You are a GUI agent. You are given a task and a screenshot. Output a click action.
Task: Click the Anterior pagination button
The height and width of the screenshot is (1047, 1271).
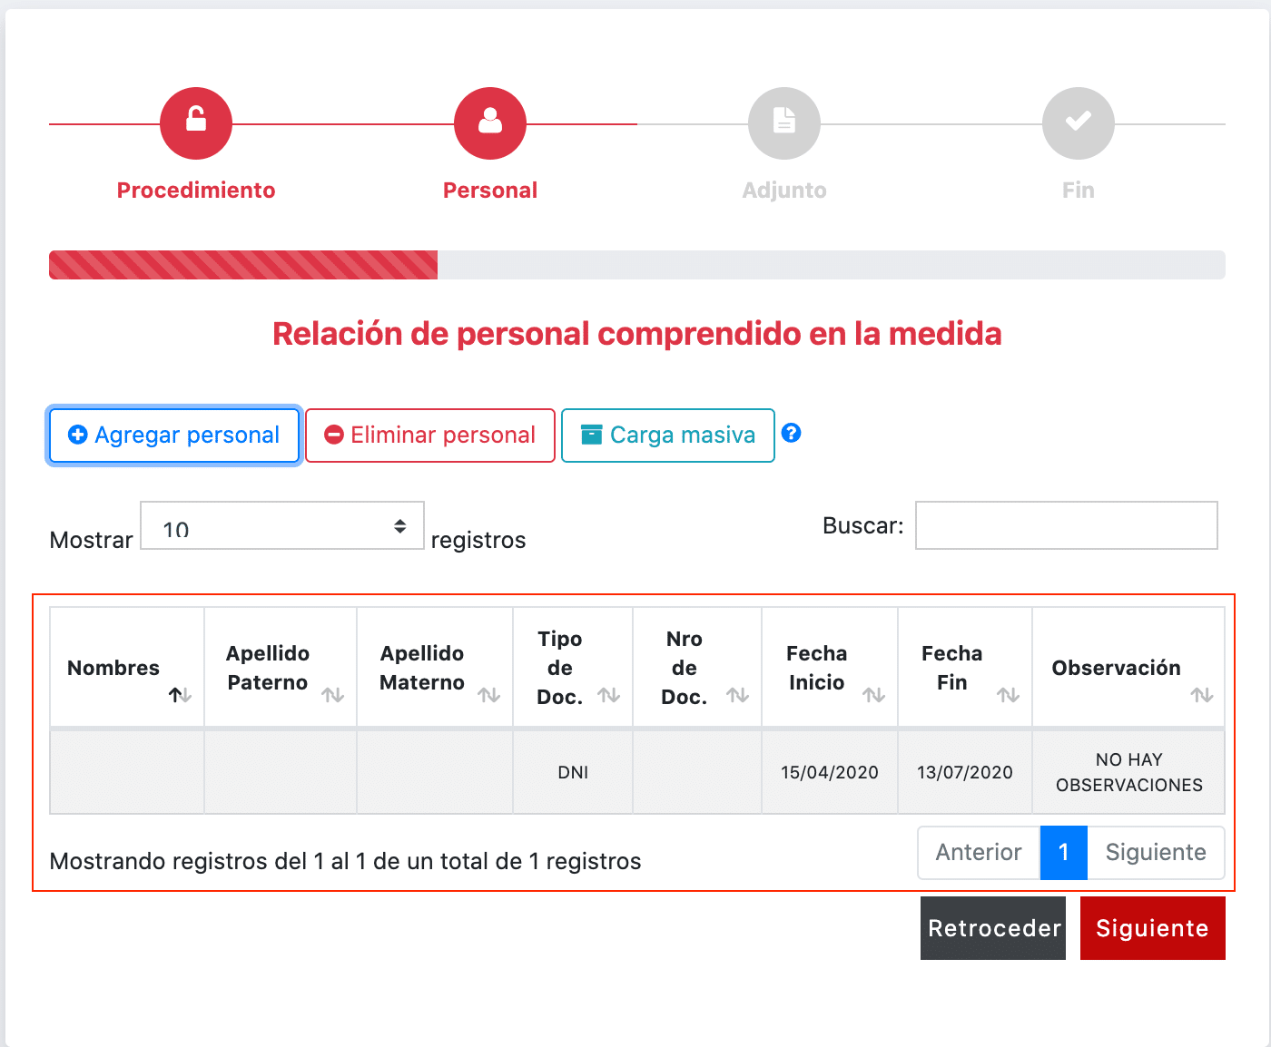[979, 853]
